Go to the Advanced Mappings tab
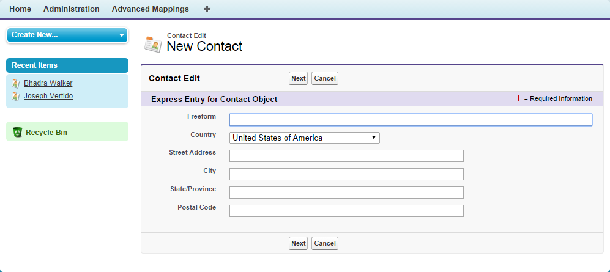 click(x=151, y=9)
